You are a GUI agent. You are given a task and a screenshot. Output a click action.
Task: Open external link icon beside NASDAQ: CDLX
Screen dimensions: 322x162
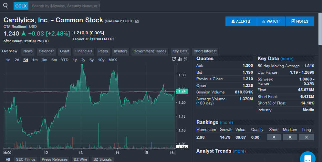coord(137,21)
